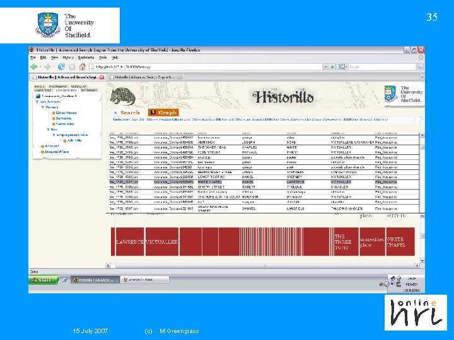
Task: Click the Historillo armadillo logo
Action: (x=123, y=96)
